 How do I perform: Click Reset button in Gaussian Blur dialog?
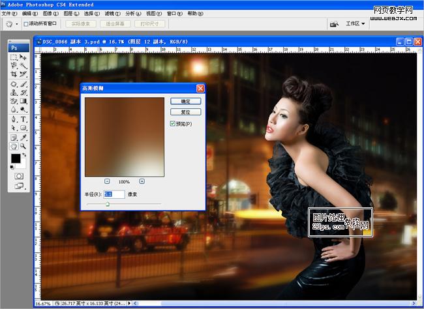click(185, 112)
